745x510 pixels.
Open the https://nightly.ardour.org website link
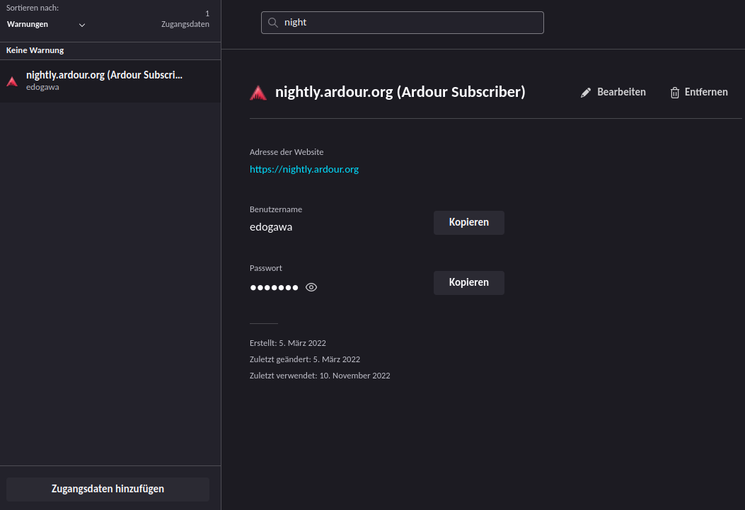304,169
